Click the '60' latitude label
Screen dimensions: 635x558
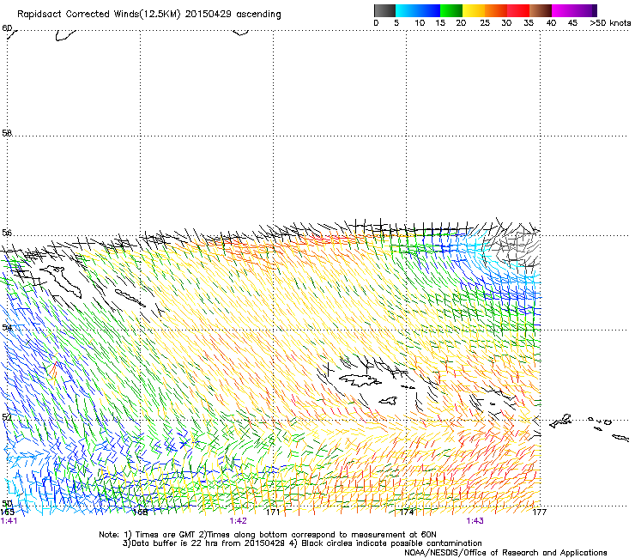pyautogui.click(x=7, y=28)
